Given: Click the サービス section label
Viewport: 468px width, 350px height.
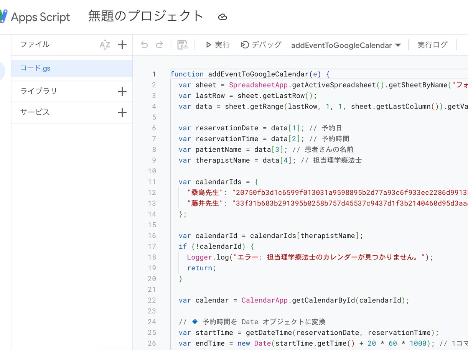Looking at the screenshot, I should tap(35, 112).
